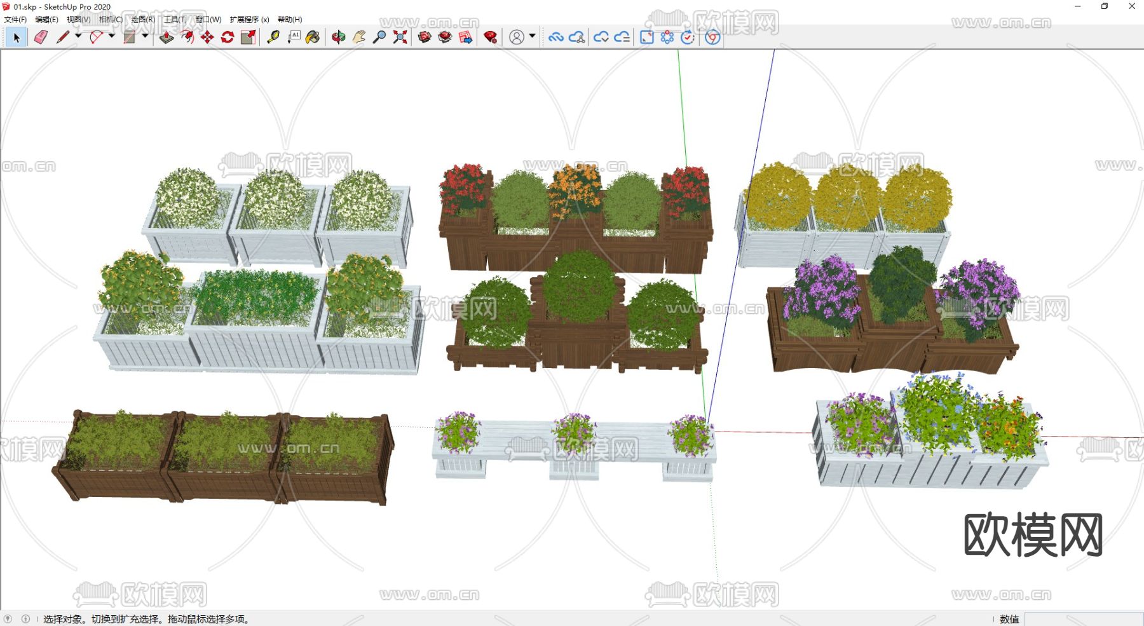Pick the Move tool
Image resolution: width=1144 pixels, height=626 pixels.
tap(207, 37)
